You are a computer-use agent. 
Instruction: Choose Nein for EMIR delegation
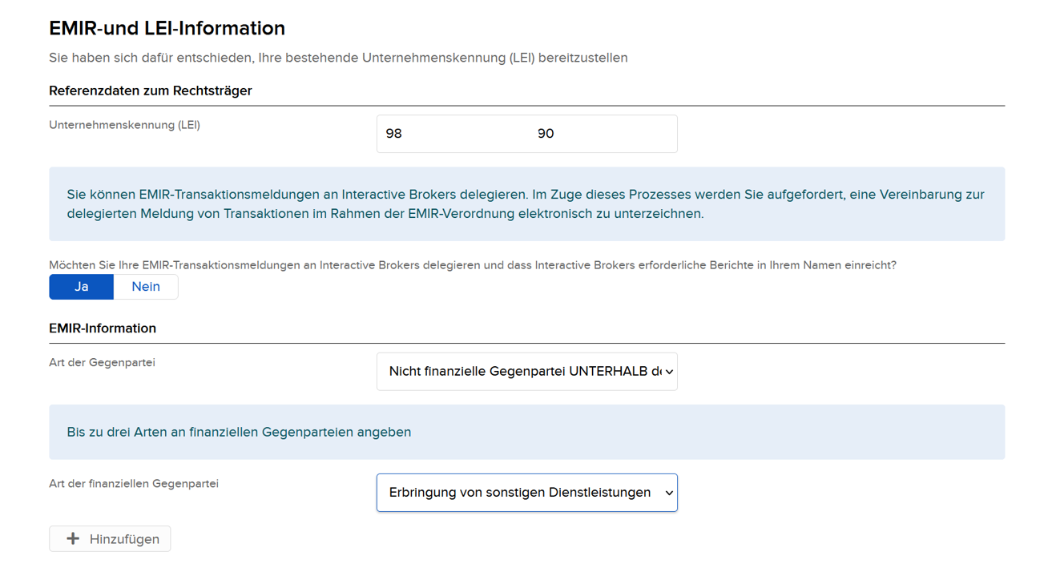146,287
